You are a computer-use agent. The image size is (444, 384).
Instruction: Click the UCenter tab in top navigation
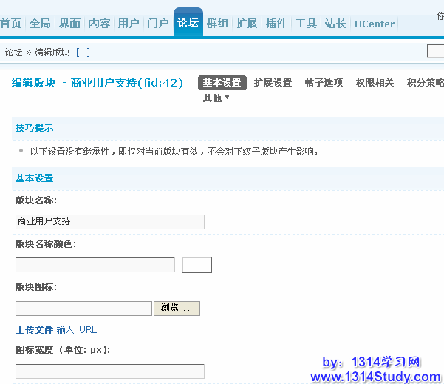click(375, 24)
